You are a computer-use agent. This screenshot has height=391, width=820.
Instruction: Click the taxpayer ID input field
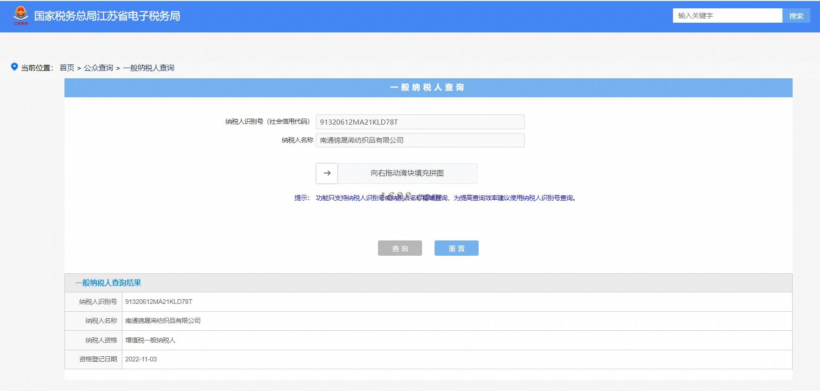[420, 122]
